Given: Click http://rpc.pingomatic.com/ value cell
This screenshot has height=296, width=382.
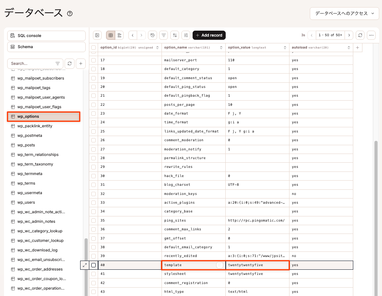Looking at the screenshot, I should point(258,221).
